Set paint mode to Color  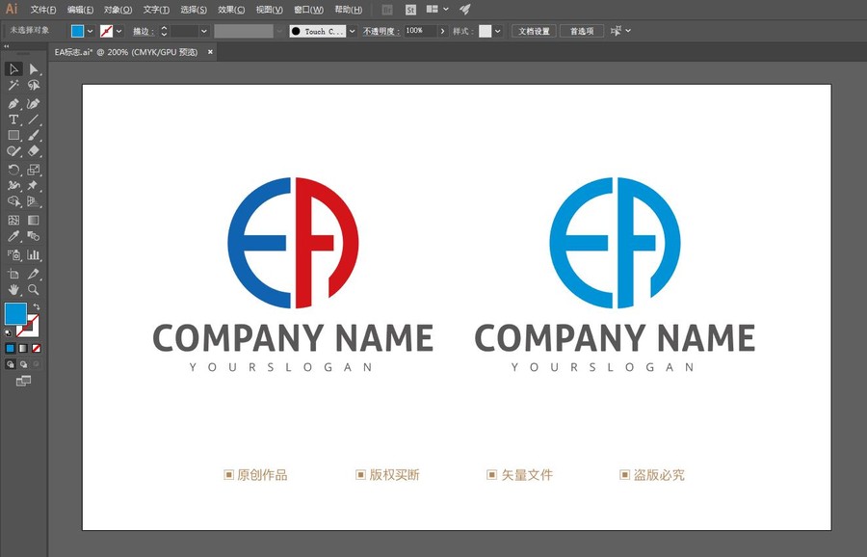pyautogui.click(x=10, y=349)
